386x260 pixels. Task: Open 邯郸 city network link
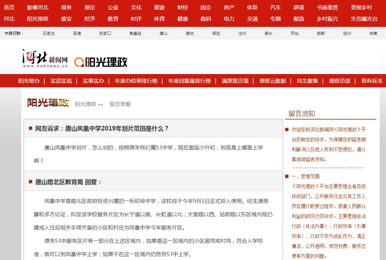click(321, 33)
